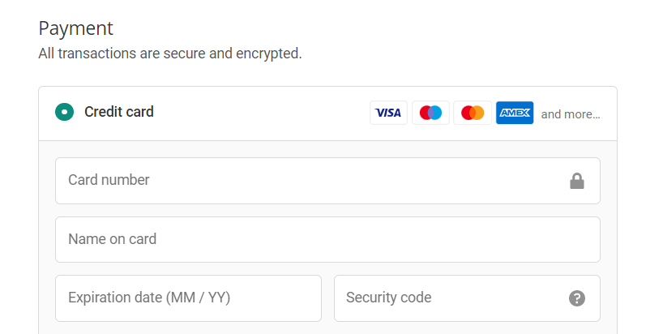Focus the Expiration date (MM / YY) field
This screenshot has width=663, height=334.
click(x=188, y=298)
